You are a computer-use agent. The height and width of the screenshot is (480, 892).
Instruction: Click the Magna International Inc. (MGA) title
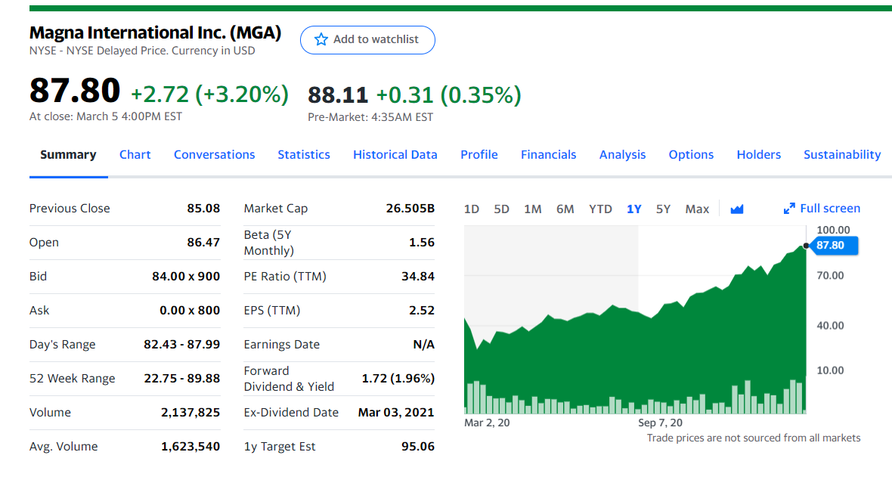(155, 33)
